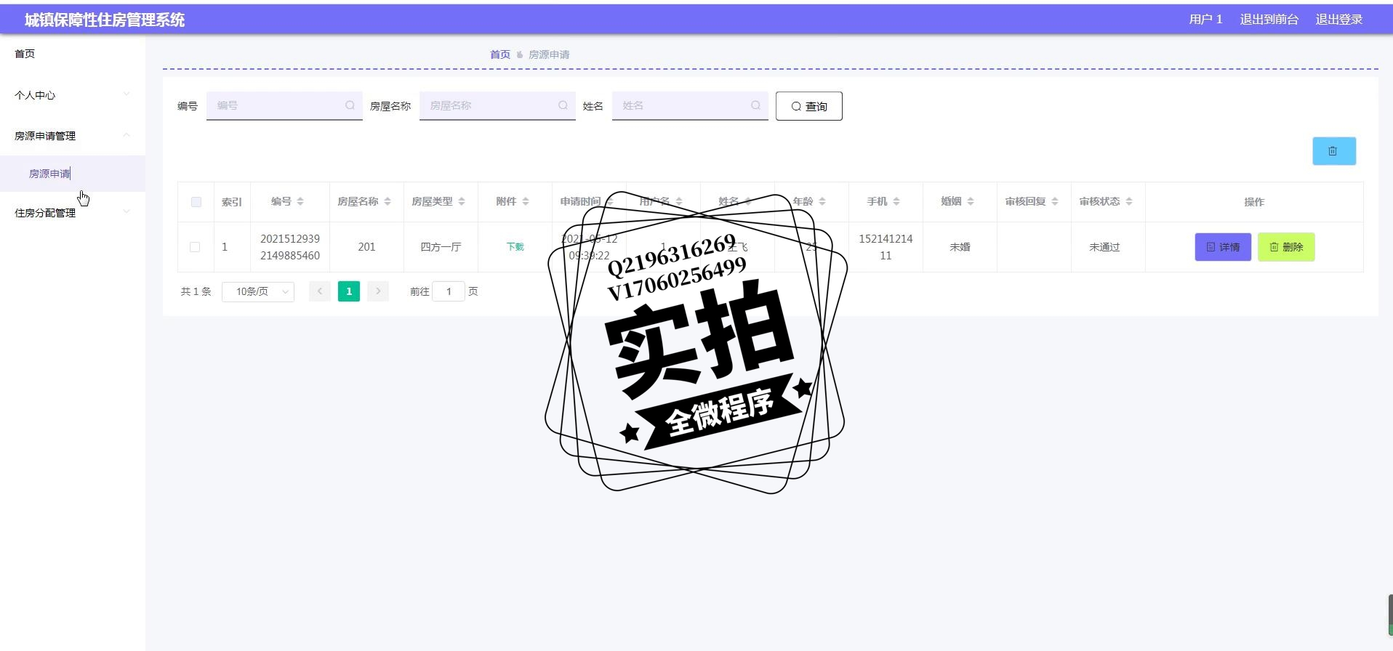The width and height of the screenshot is (1393, 651).
Task: Sort by 房屋名称 column arrows
Action: pyautogui.click(x=388, y=202)
